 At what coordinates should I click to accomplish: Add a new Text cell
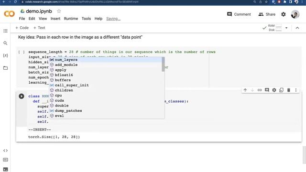[39, 28]
